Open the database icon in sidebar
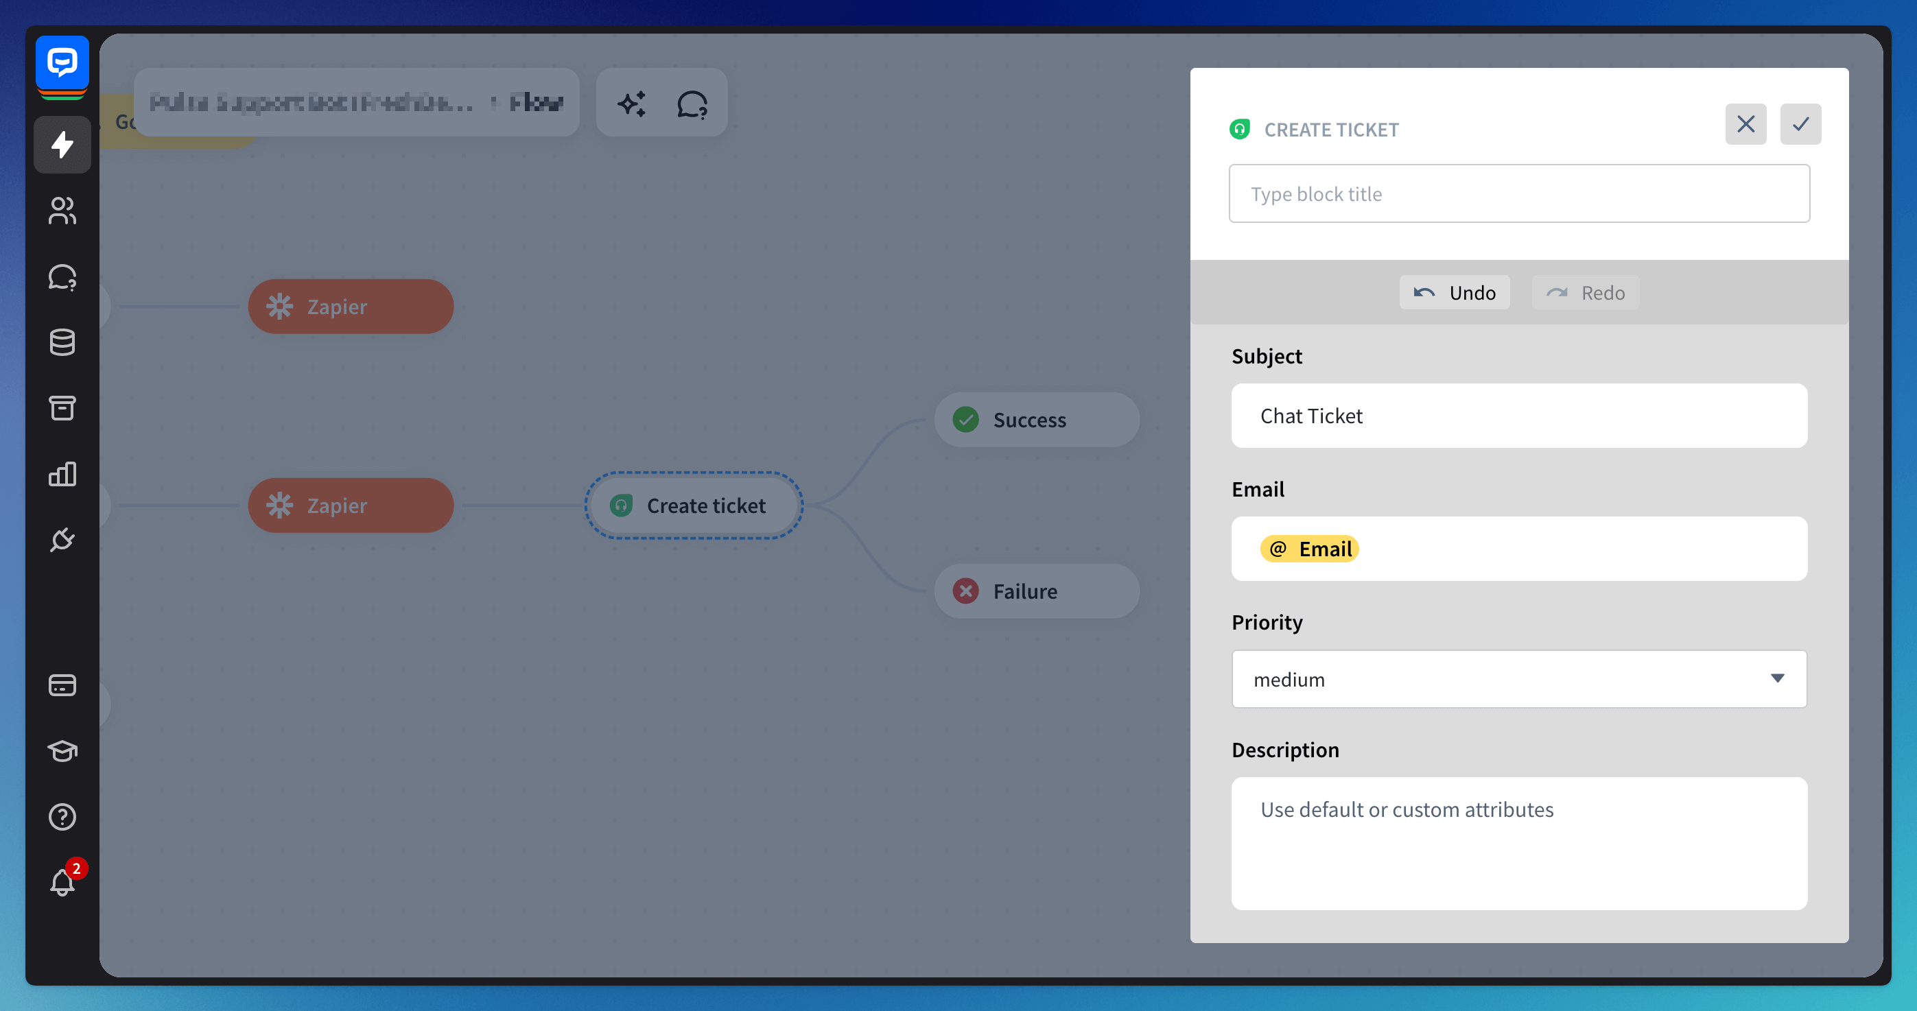 coord(62,342)
